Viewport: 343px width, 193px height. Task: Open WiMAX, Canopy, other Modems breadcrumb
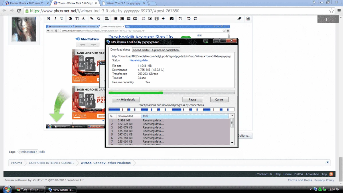pyautogui.click(x=105, y=163)
